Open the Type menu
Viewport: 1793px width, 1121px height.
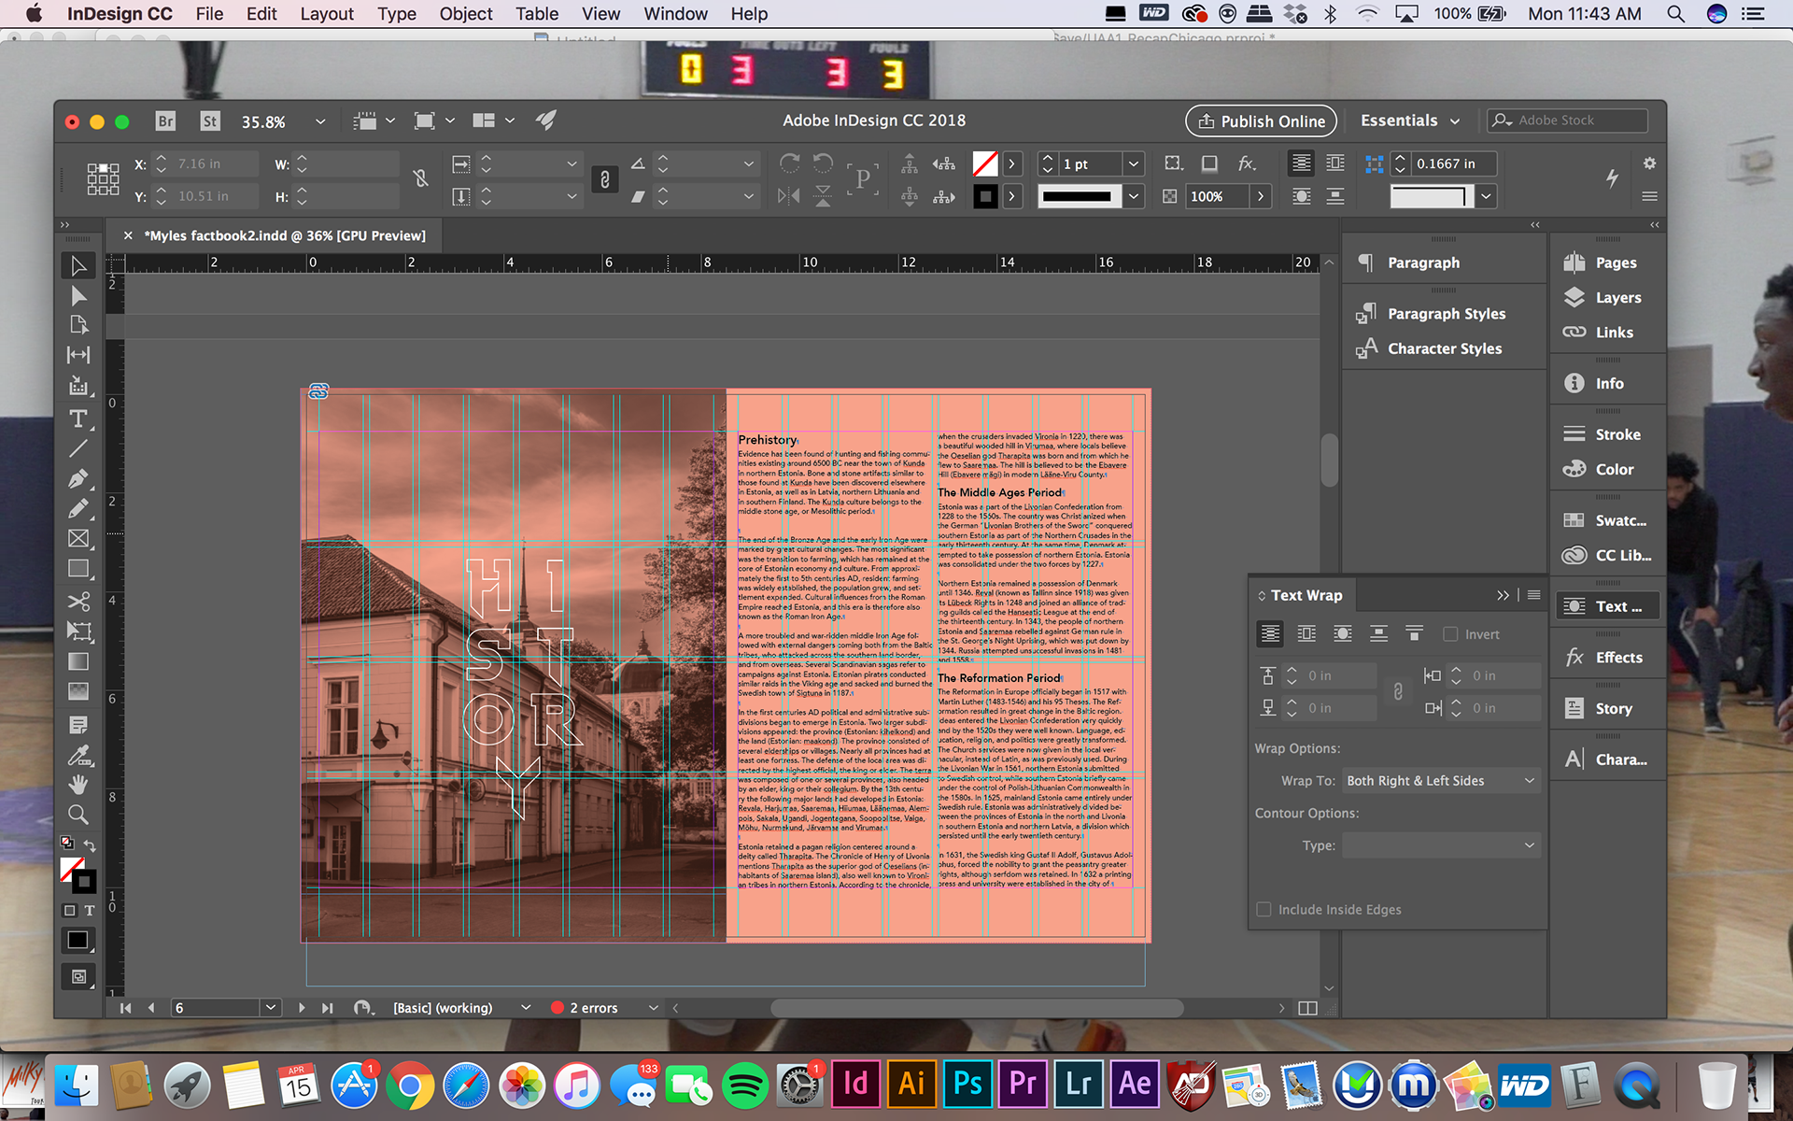396,14
